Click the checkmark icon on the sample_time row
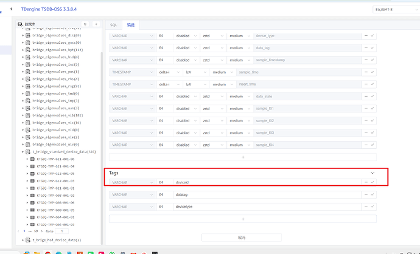 (x=373, y=72)
